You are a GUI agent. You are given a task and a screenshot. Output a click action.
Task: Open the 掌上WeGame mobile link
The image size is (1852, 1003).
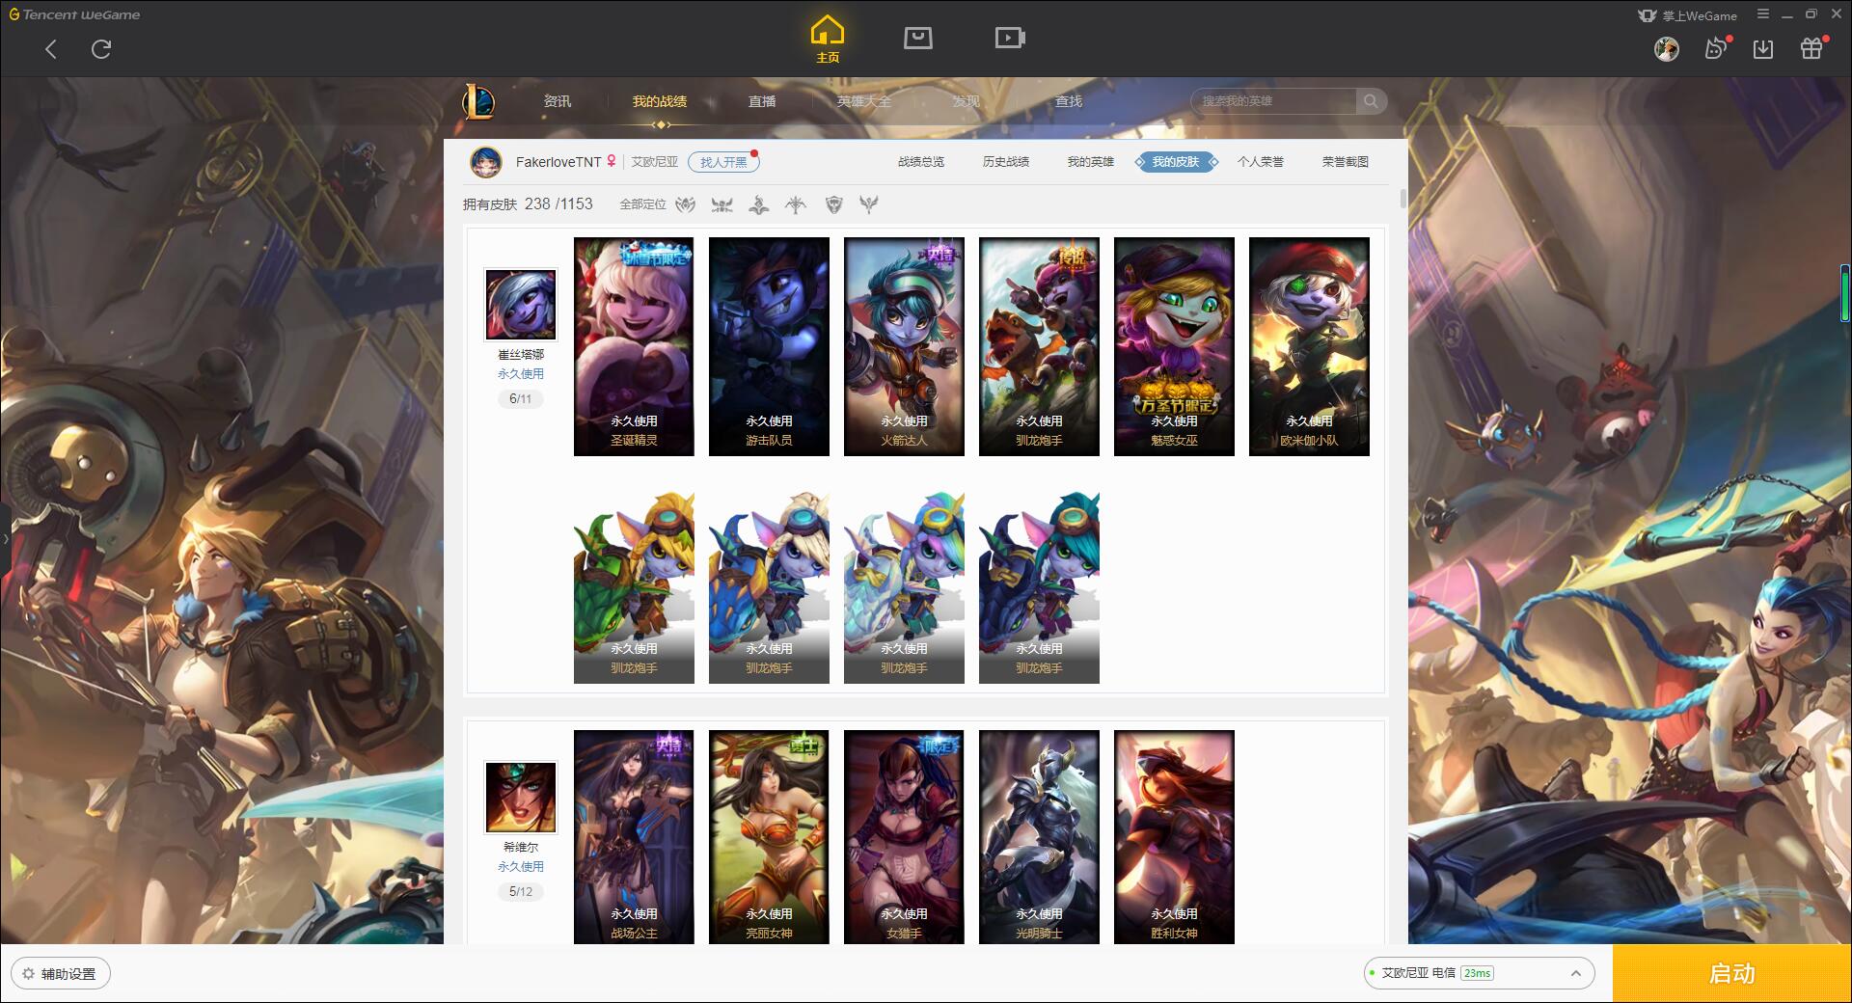coord(1687,15)
